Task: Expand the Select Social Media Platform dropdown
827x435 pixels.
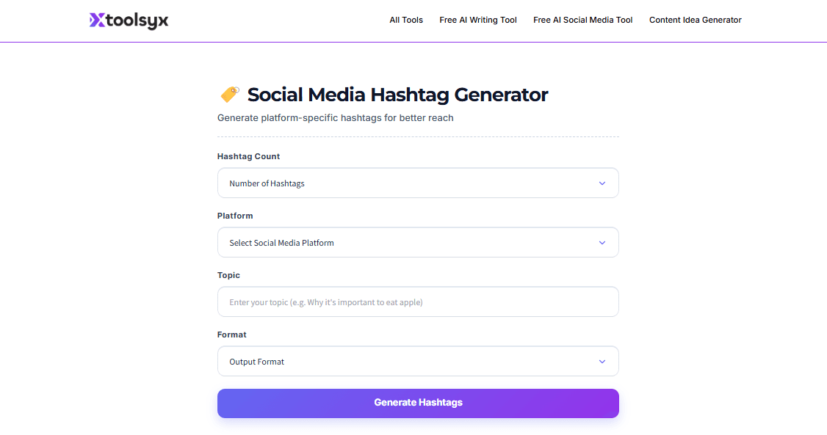Action: [x=417, y=243]
